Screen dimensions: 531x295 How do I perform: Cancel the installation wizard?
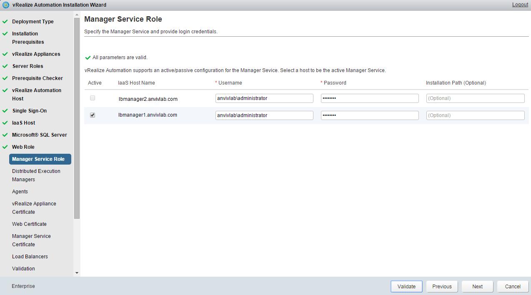pyautogui.click(x=513, y=287)
